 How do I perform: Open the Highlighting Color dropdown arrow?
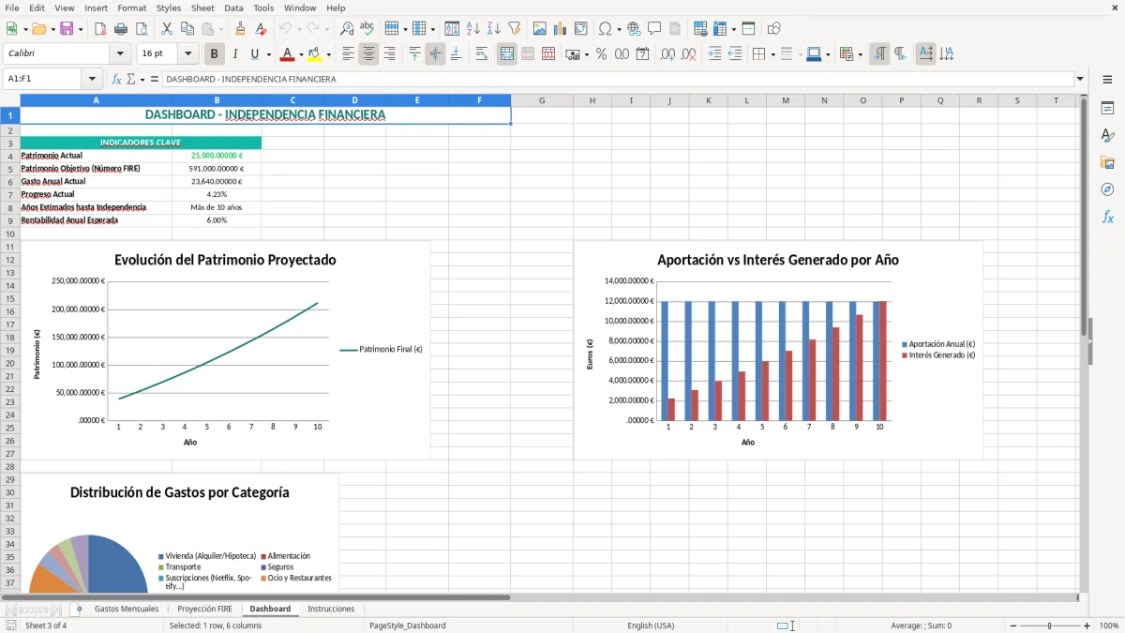[x=328, y=54]
